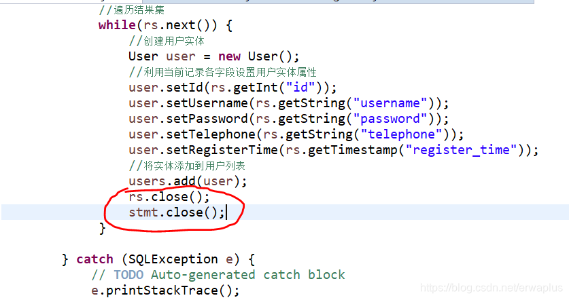Click the comment "//利用当前记录各字段设置用户实体属性"
The height and width of the screenshot is (300, 569).
(x=223, y=72)
